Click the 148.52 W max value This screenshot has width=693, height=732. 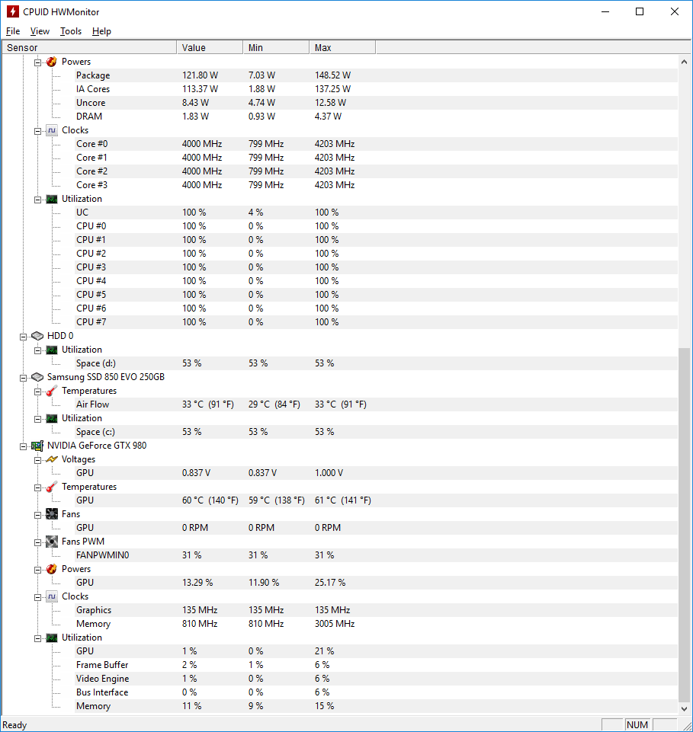(332, 75)
